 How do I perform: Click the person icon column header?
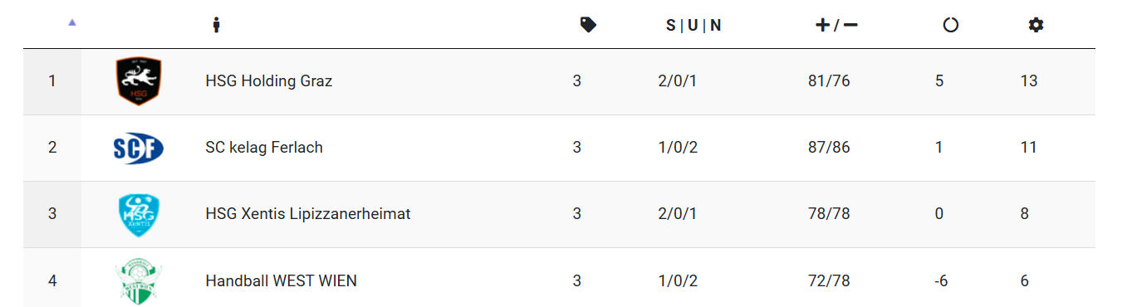pyautogui.click(x=217, y=25)
